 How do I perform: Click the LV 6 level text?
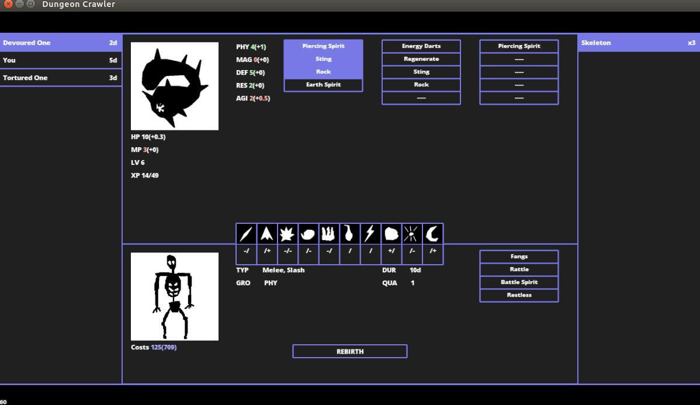(137, 162)
